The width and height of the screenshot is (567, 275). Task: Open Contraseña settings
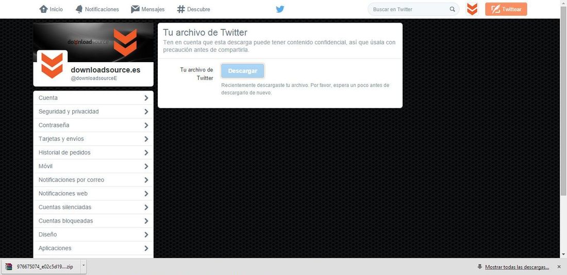click(x=93, y=125)
